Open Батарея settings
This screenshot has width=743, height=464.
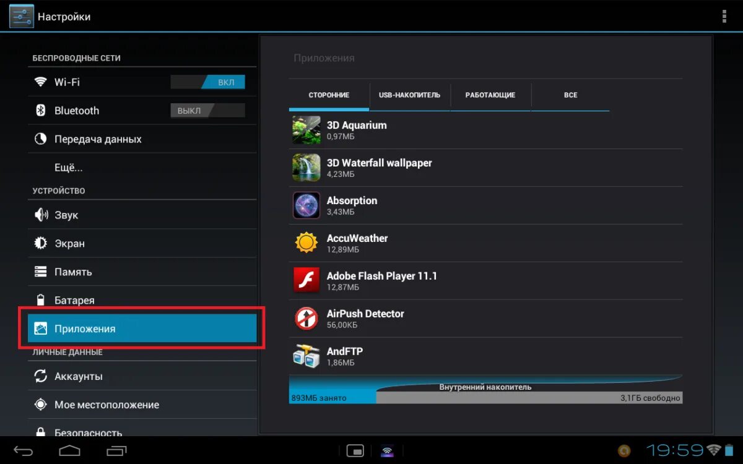pos(142,300)
